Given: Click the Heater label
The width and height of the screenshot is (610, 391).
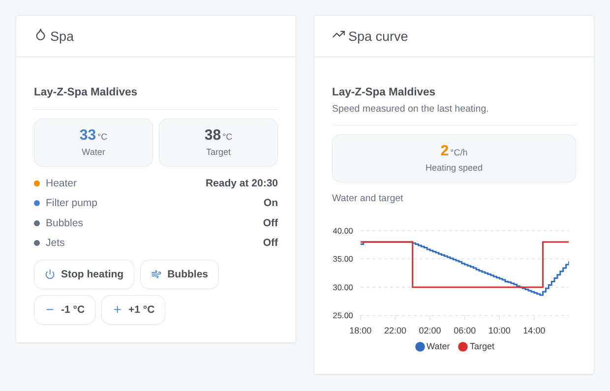Looking at the screenshot, I should (61, 183).
